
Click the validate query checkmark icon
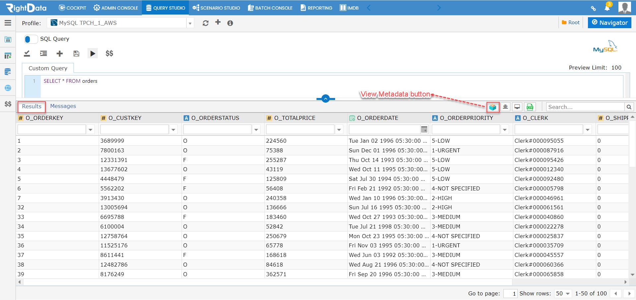tap(27, 53)
